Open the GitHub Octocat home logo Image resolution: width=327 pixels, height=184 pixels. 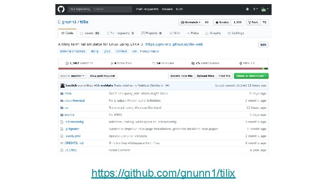(61, 9)
